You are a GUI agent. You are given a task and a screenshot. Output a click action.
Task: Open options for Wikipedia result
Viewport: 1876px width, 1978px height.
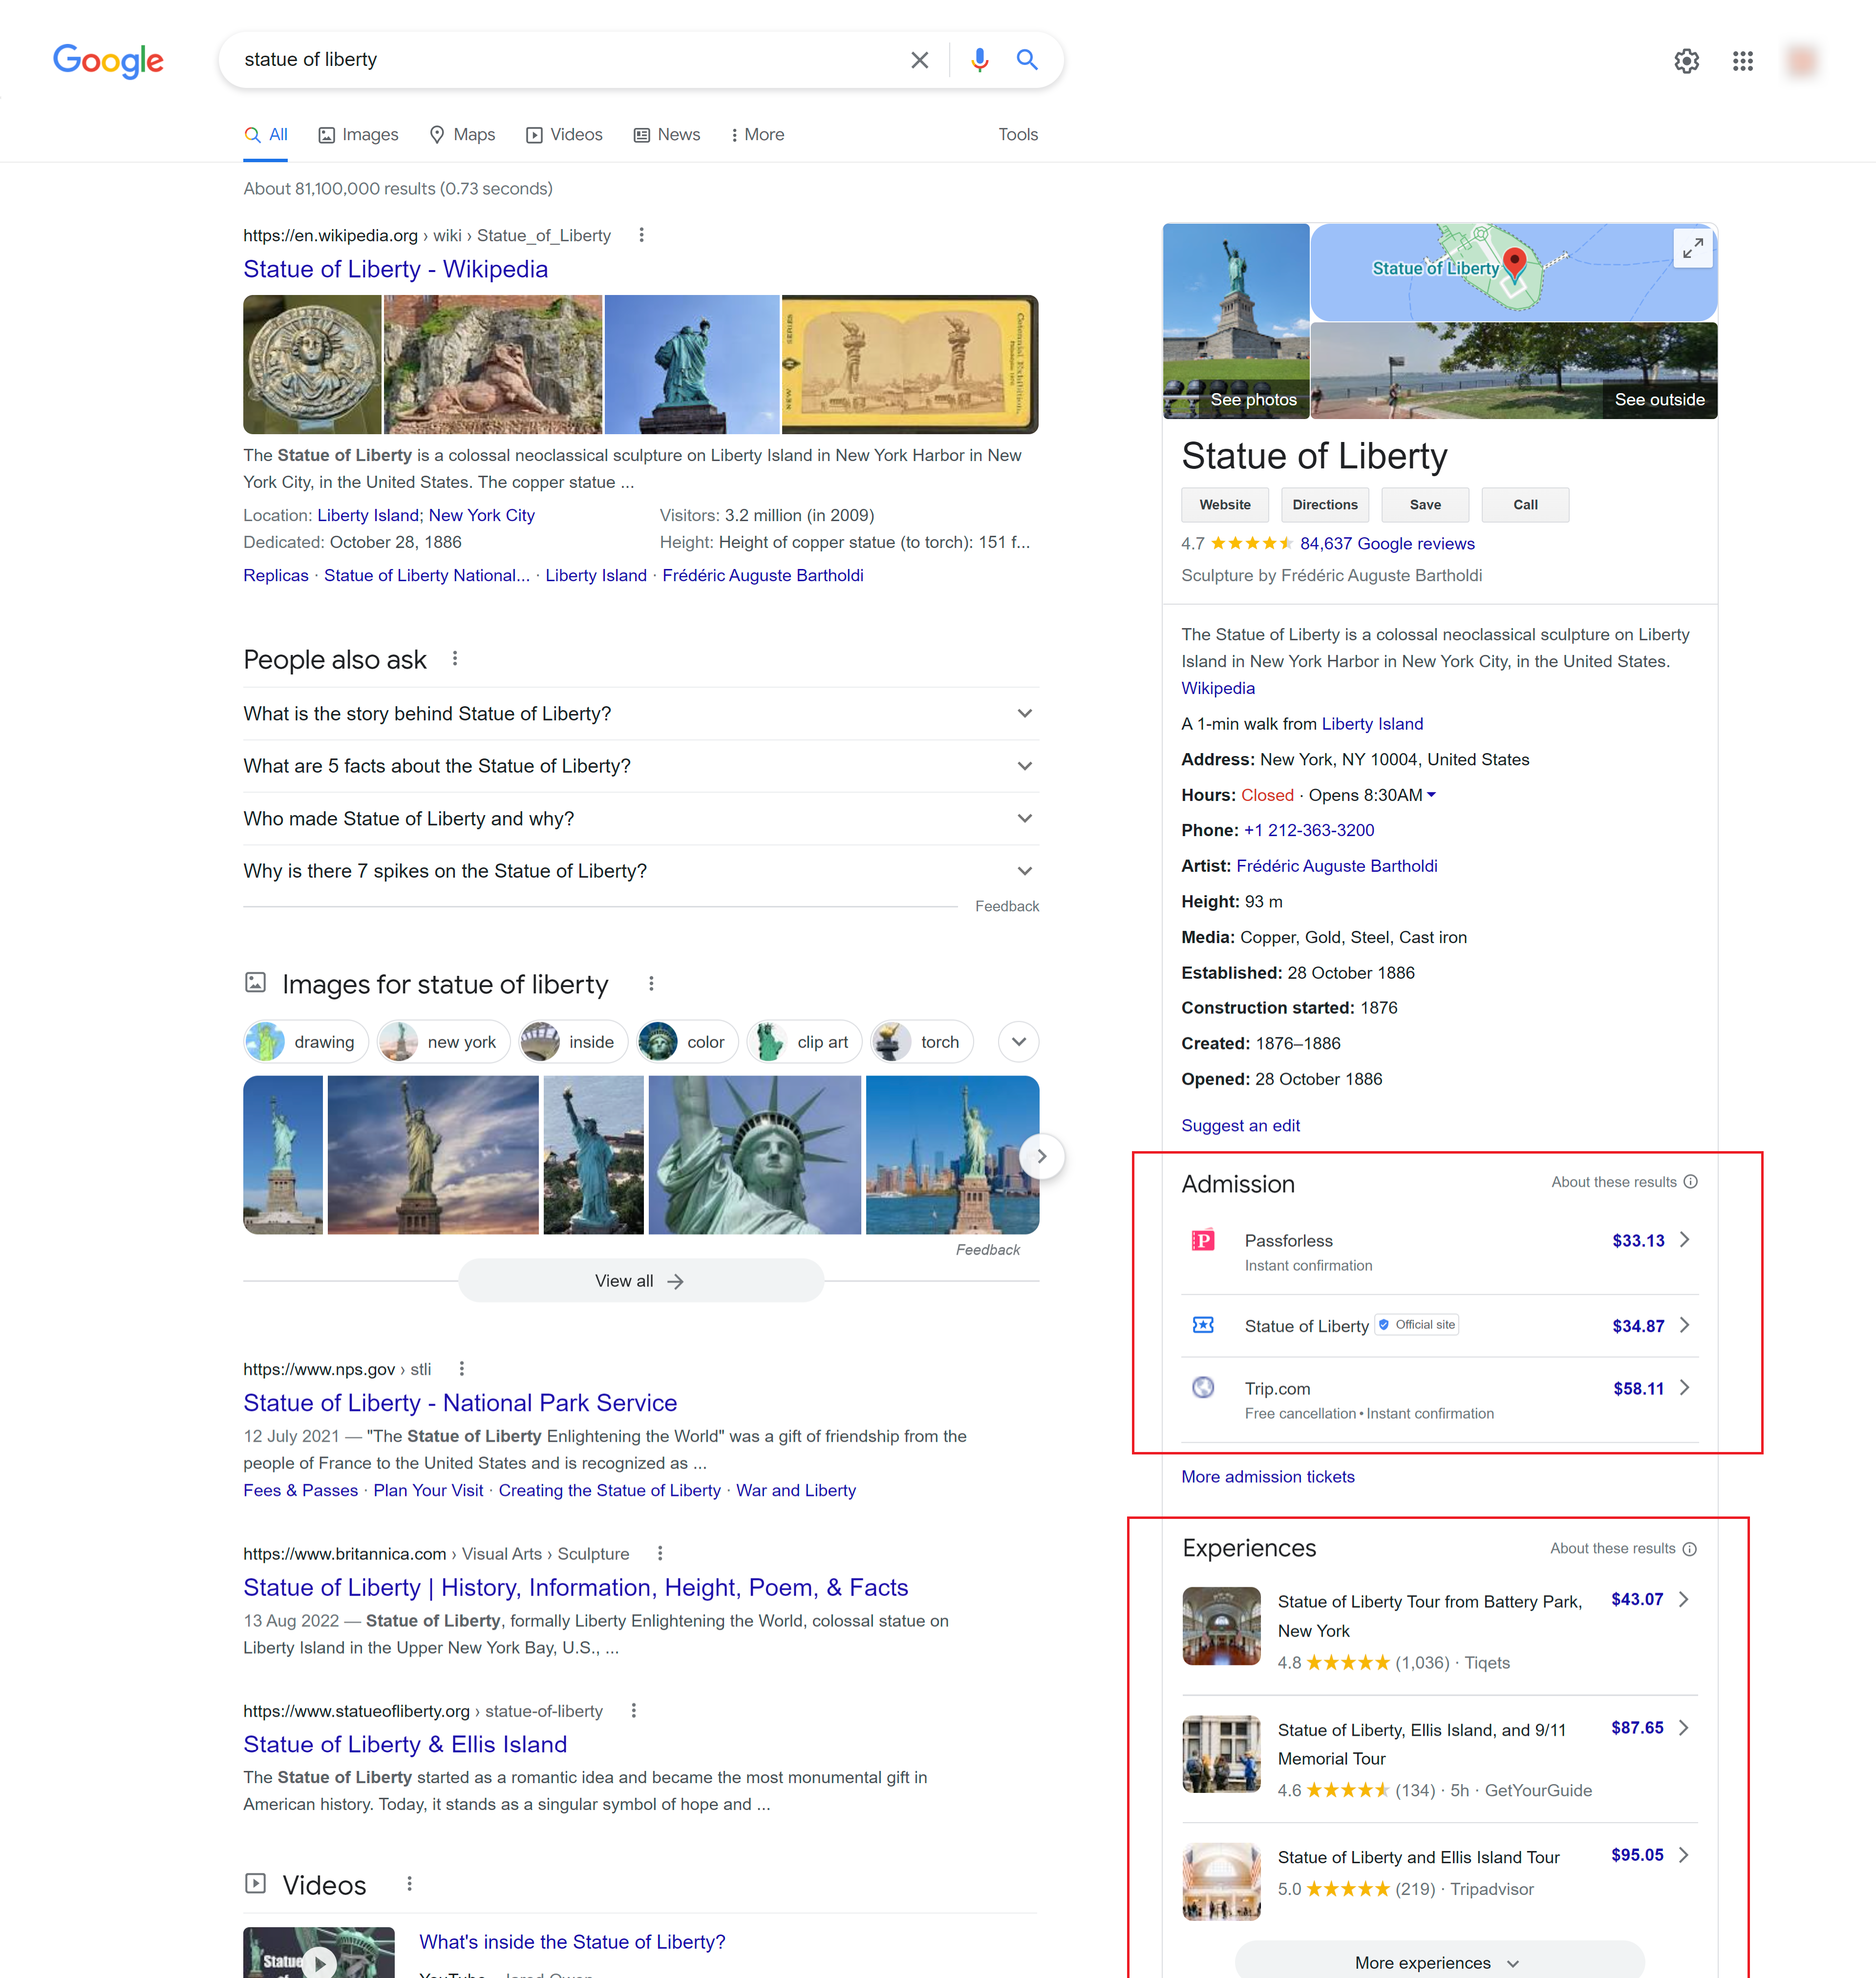point(641,235)
